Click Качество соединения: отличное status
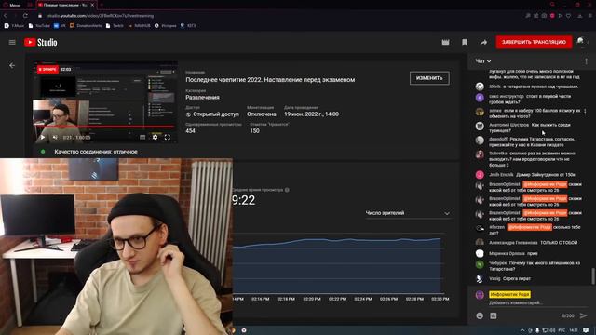Image resolution: width=596 pixels, height=335 pixels. click(x=96, y=152)
